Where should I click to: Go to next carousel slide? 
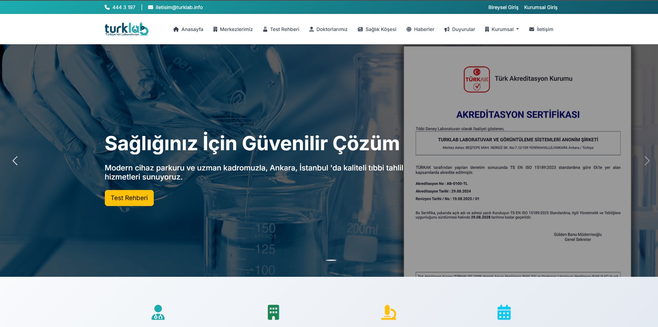647,161
